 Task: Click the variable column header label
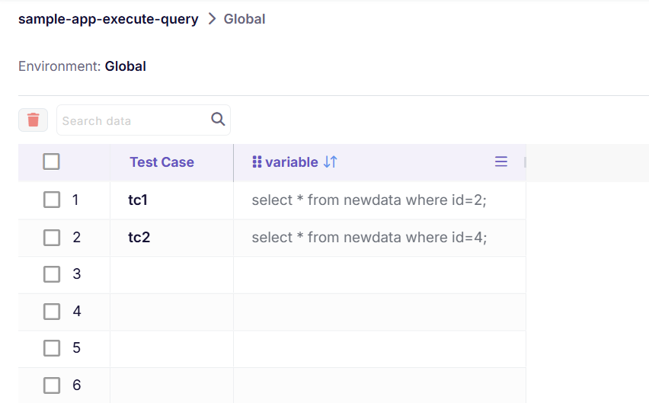point(292,162)
